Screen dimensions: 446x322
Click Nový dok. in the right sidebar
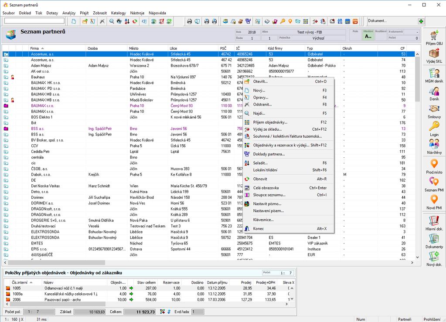click(434, 259)
